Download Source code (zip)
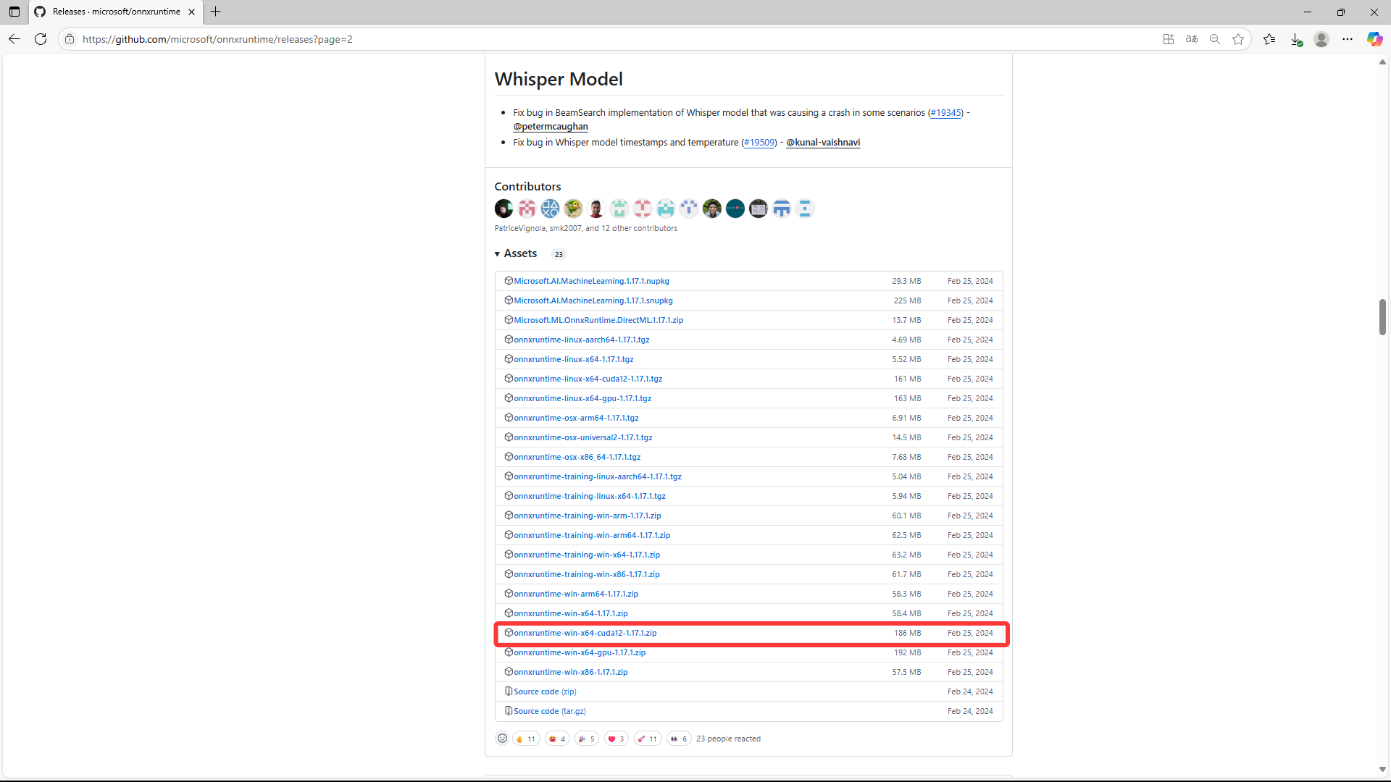This screenshot has width=1391, height=782. tap(545, 691)
